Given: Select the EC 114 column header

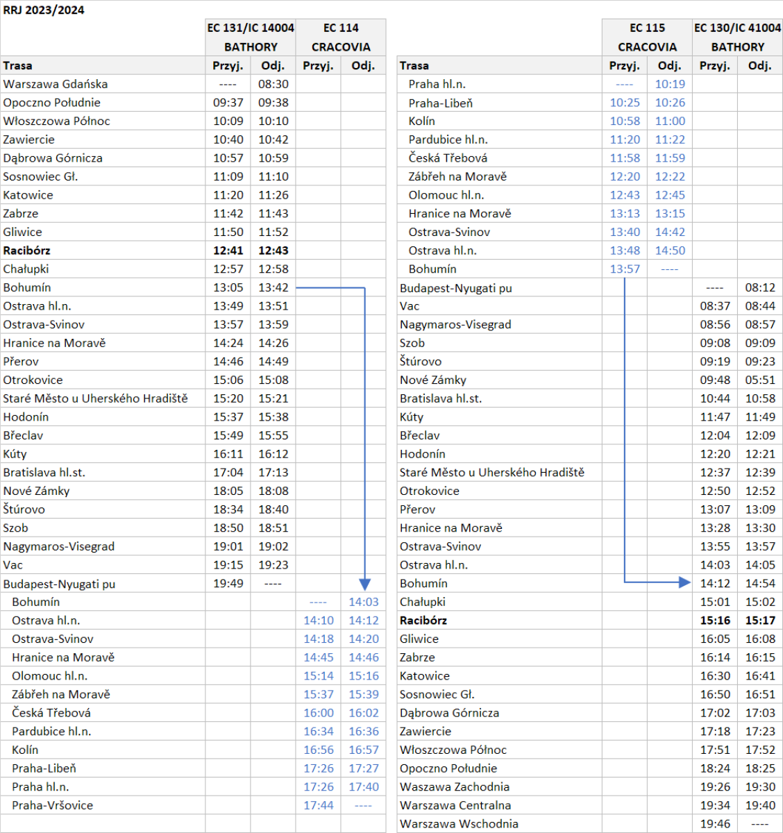Looking at the screenshot, I should 341,28.
